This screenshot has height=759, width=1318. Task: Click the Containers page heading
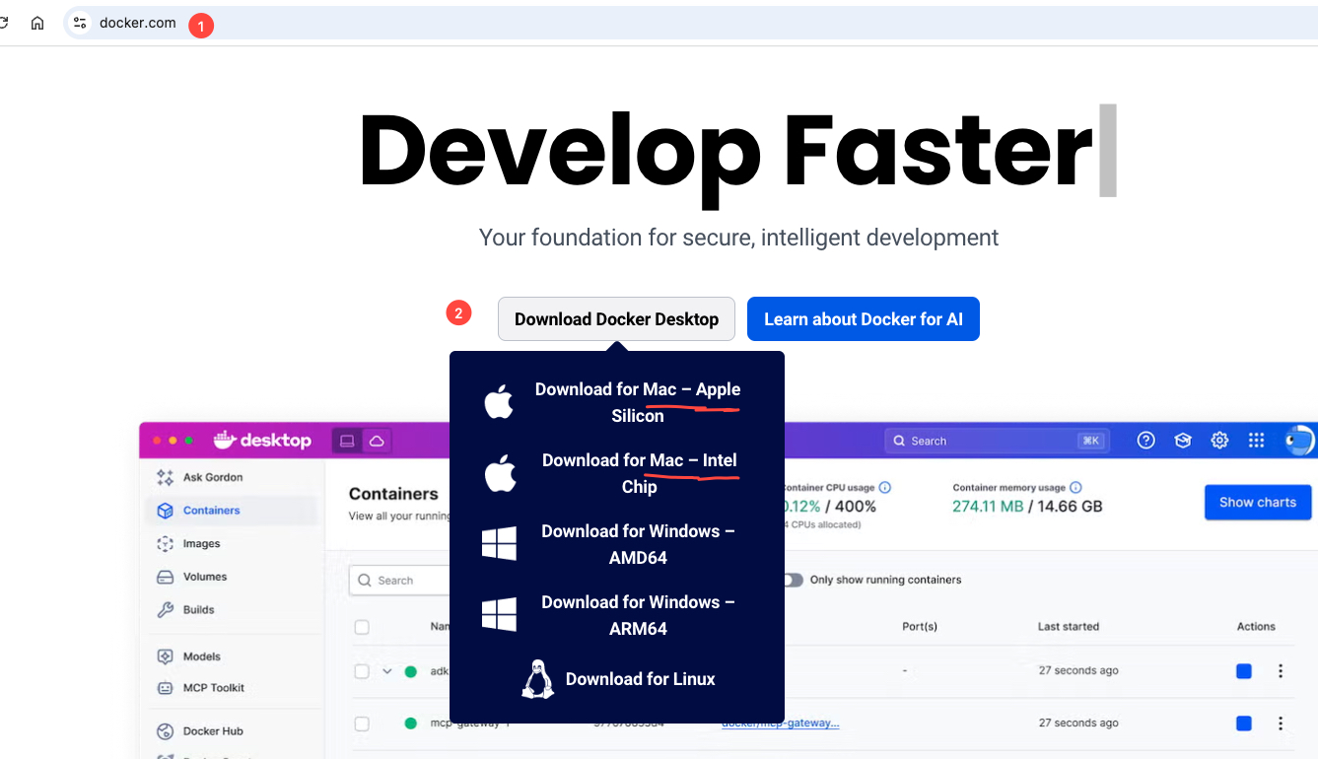[x=393, y=494]
